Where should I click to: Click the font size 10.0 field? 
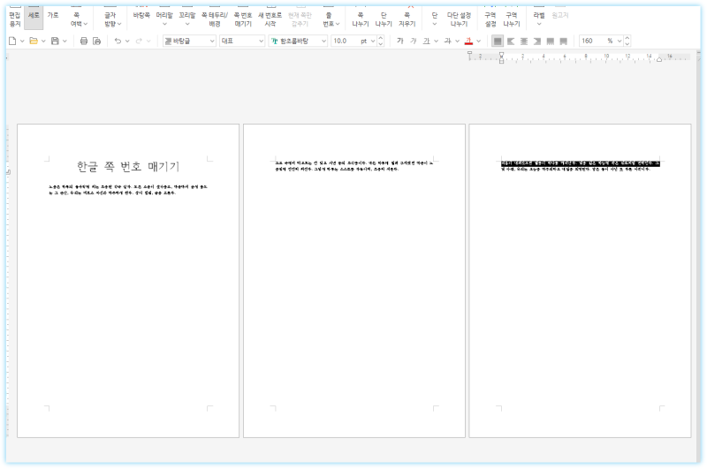343,41
